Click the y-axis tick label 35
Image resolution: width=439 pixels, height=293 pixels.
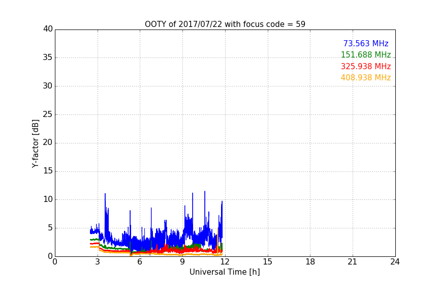click(48, 57)
